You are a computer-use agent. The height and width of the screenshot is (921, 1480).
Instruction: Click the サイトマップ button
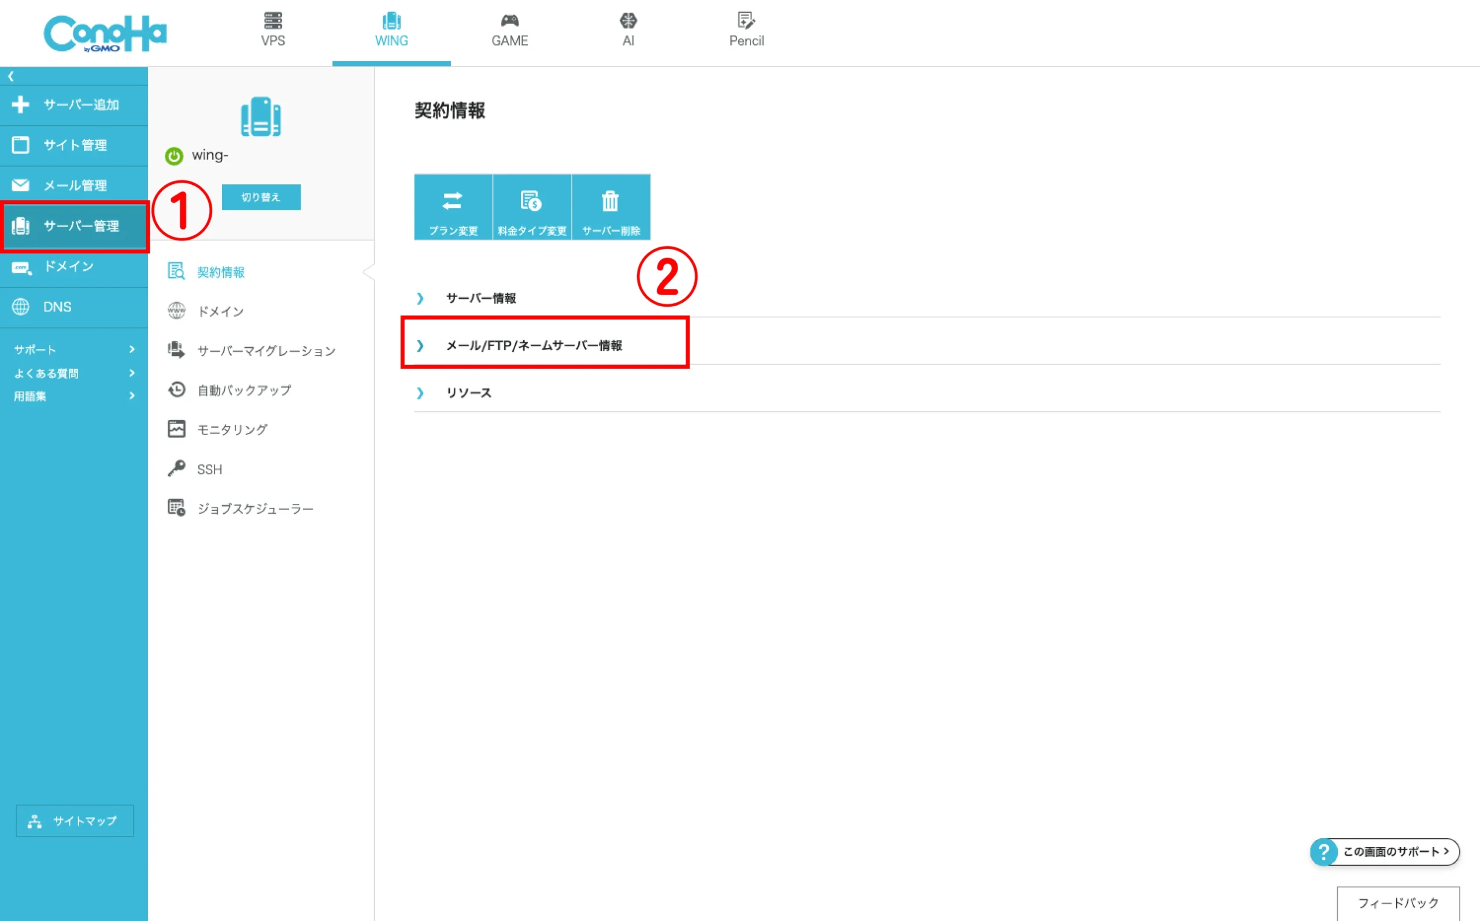[75, 820]
